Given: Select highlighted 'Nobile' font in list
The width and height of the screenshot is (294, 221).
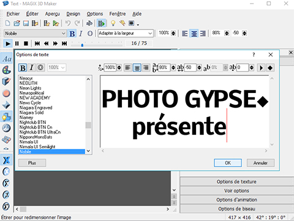Looking at the screenshot, I should pyautogui.click(x=52, y=152).
